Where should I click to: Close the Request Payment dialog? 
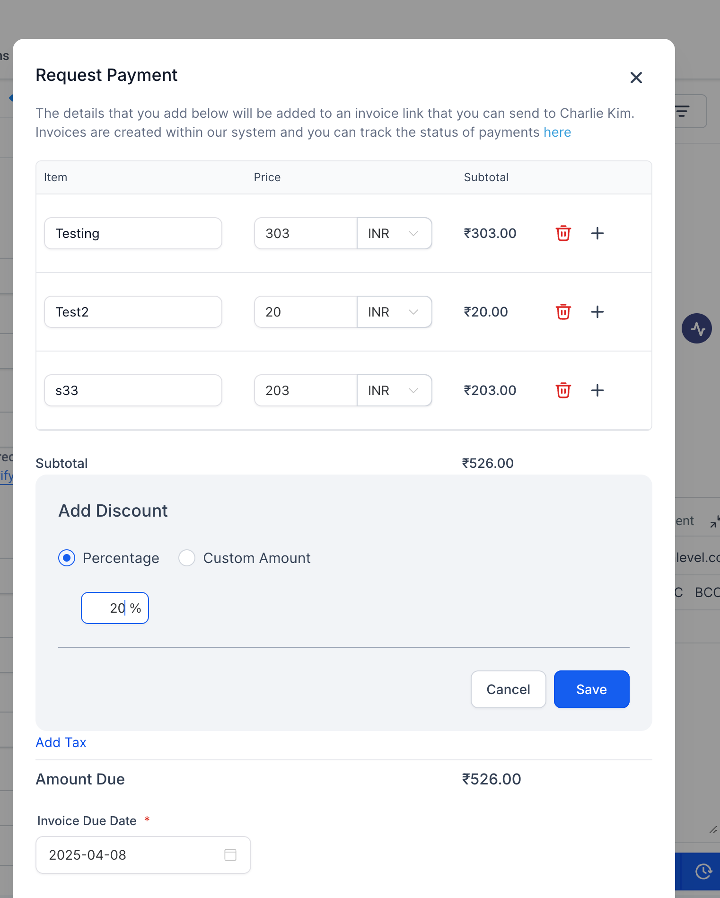click(636, 78)
